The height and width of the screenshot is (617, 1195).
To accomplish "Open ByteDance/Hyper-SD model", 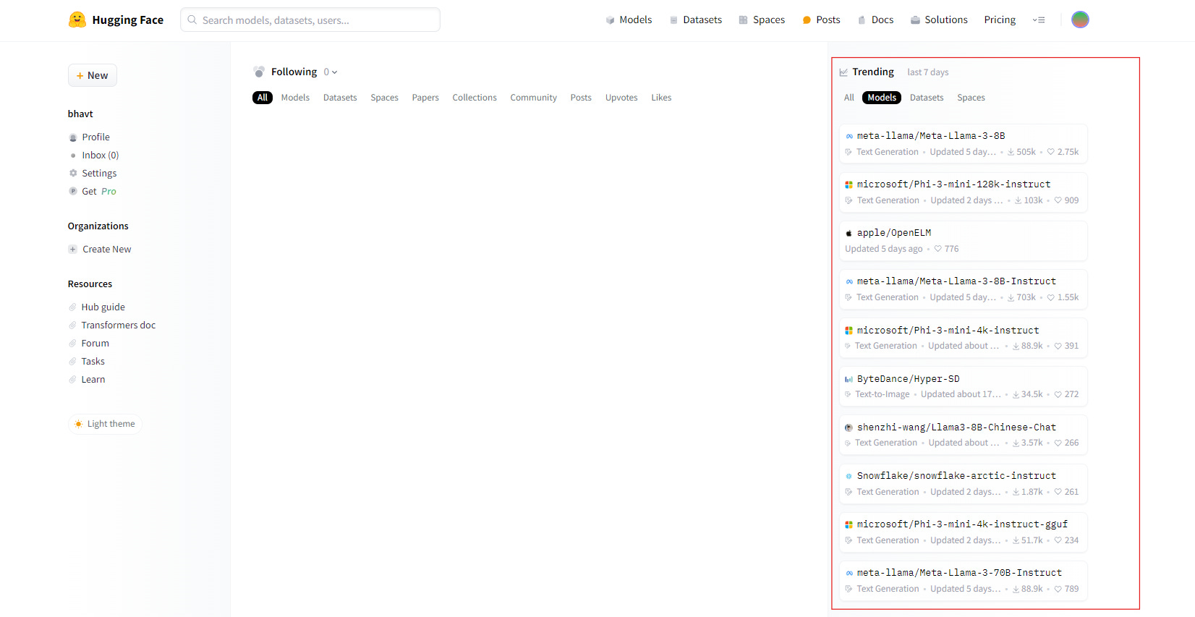I will click(964, 386).
